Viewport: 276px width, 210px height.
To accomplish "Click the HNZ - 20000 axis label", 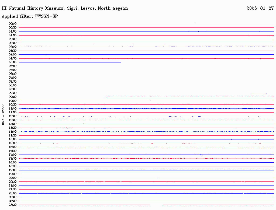I will coord(3,114).
